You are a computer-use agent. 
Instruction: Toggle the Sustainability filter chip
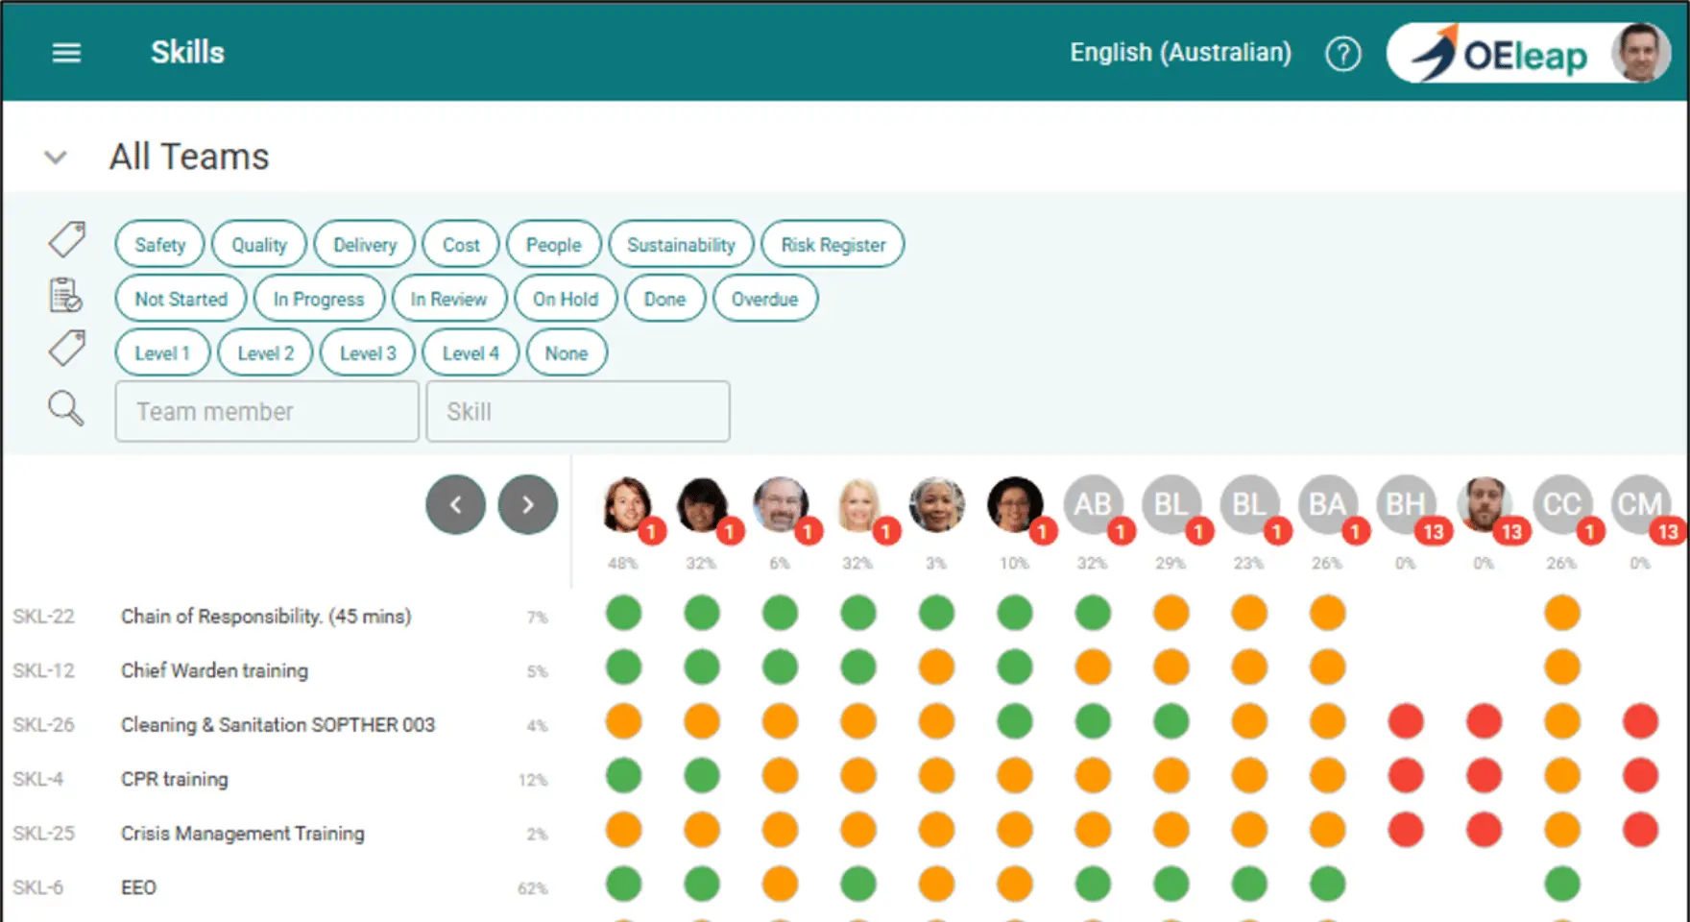(x=681, y=244)
